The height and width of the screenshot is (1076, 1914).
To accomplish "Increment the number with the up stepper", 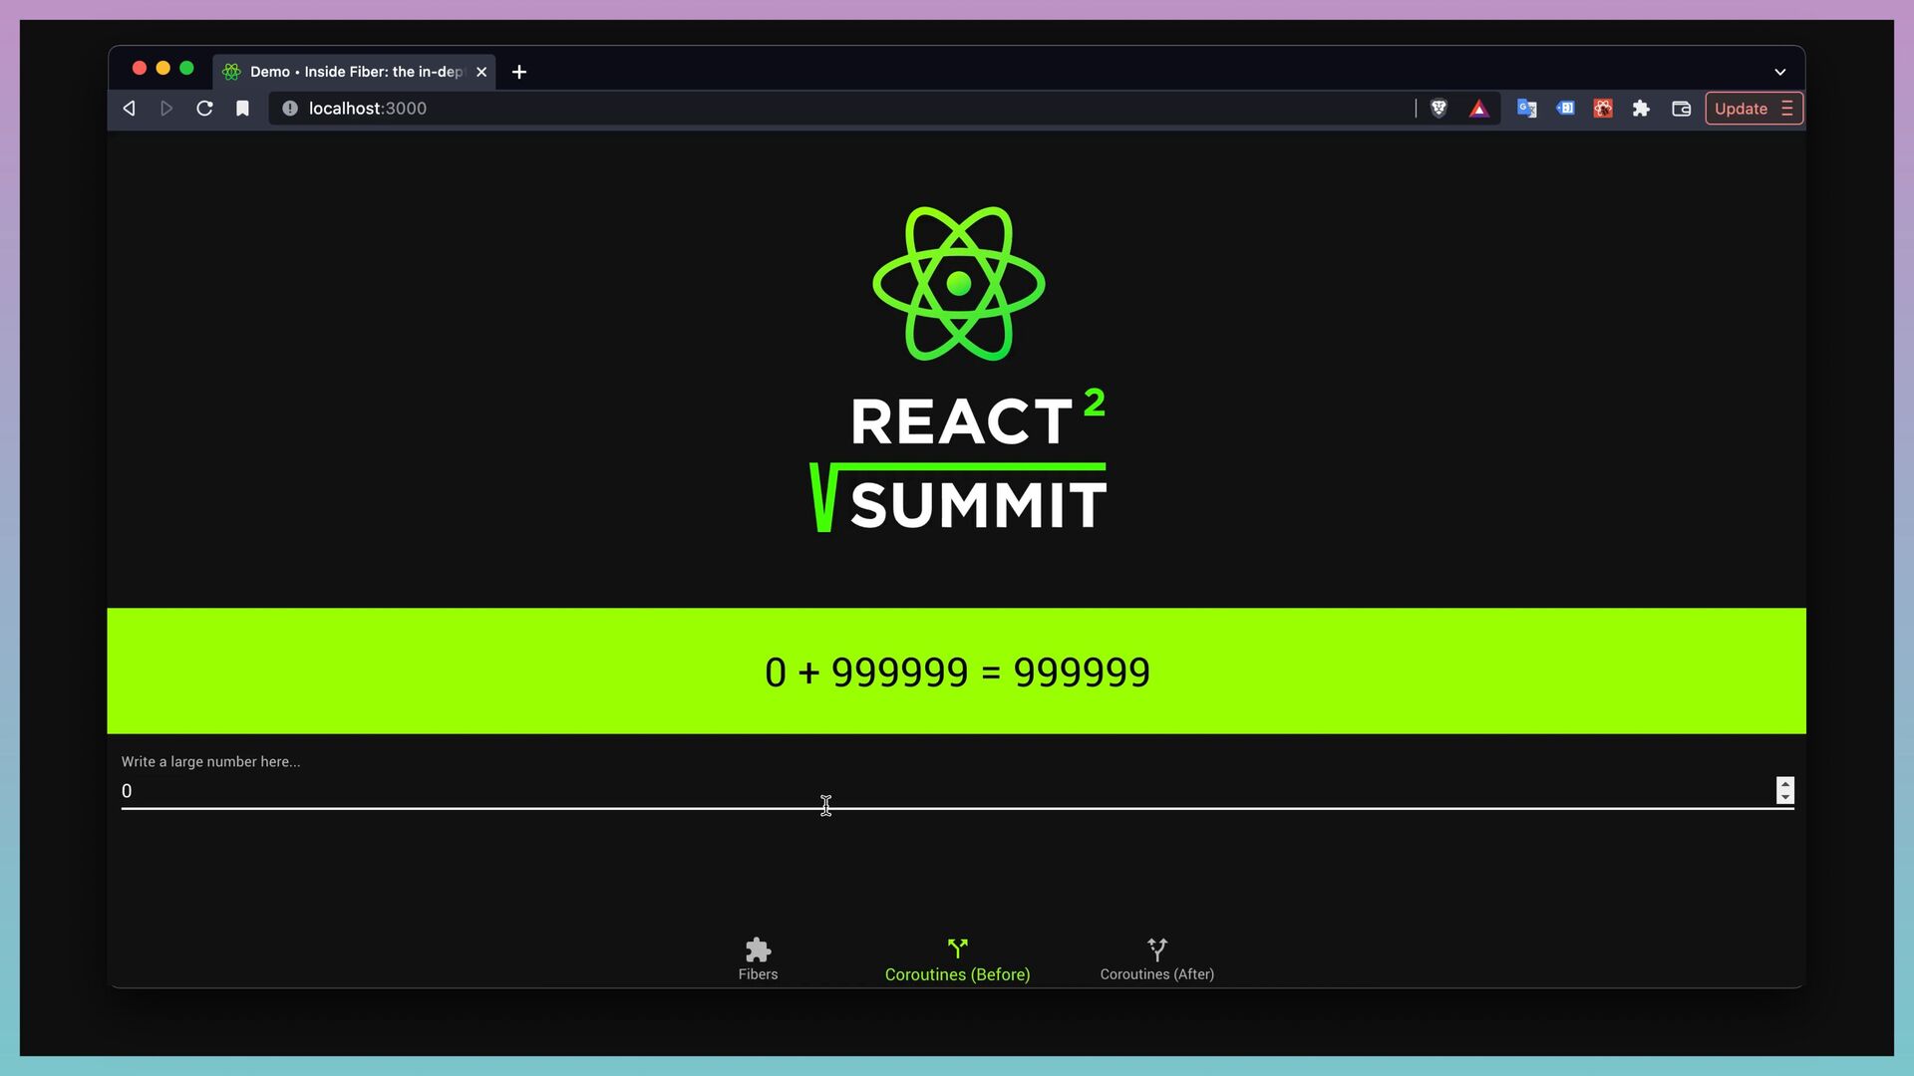I will click(x=1785, y=784).
